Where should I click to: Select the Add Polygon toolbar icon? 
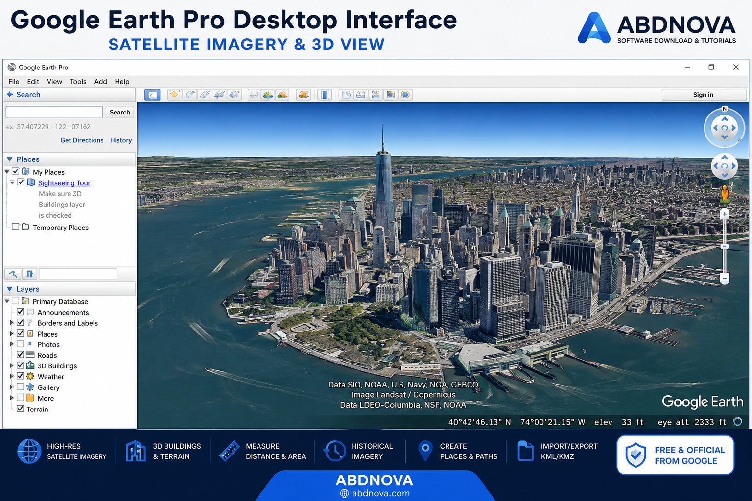tap(189, 94)
